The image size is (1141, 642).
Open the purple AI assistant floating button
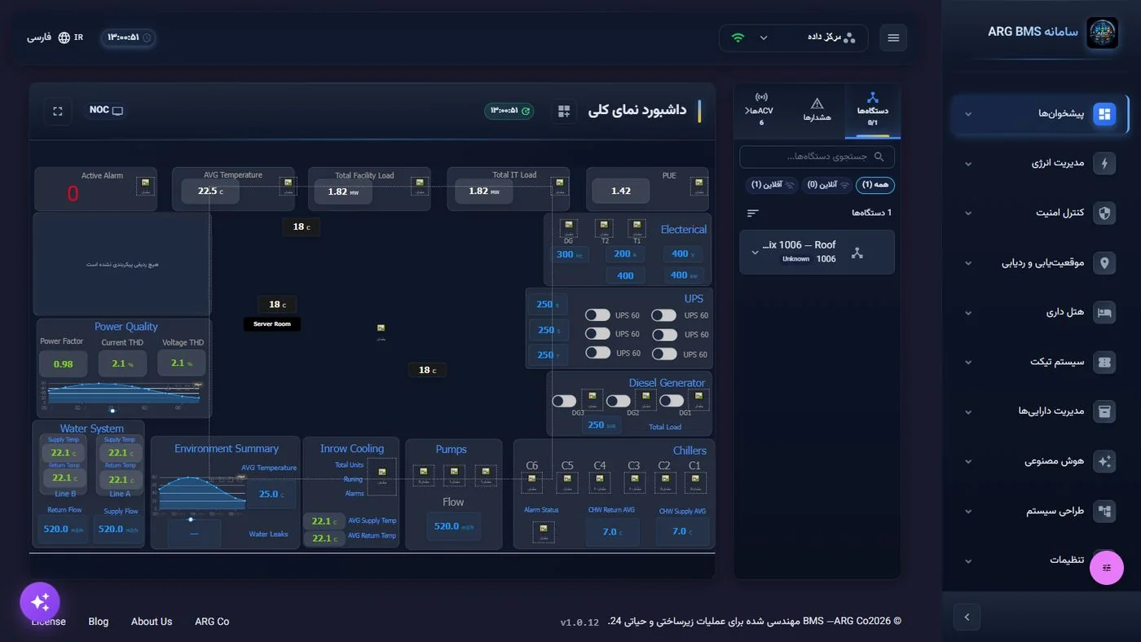[40, 602]
